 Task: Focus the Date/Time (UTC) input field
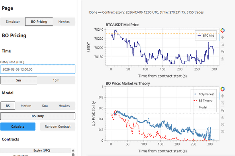(37, 69)
